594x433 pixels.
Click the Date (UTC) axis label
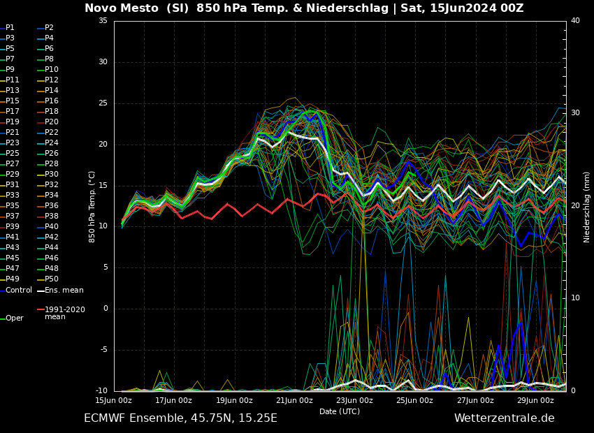coord(340,412)
